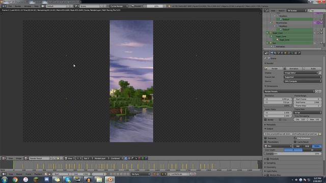Image resolution: width=326 pixels, height=183 pixels.
Task: Show the blue color channel in image editor
Action: (146, 158)
